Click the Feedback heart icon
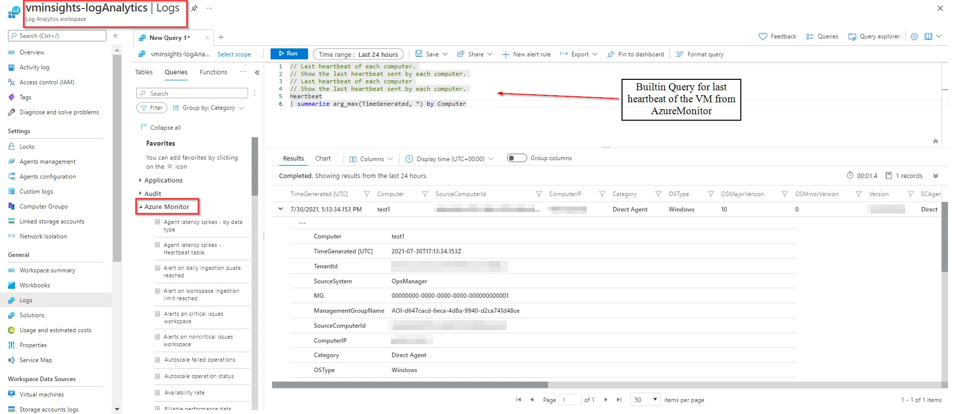The image size is (957, 414). 763,36
